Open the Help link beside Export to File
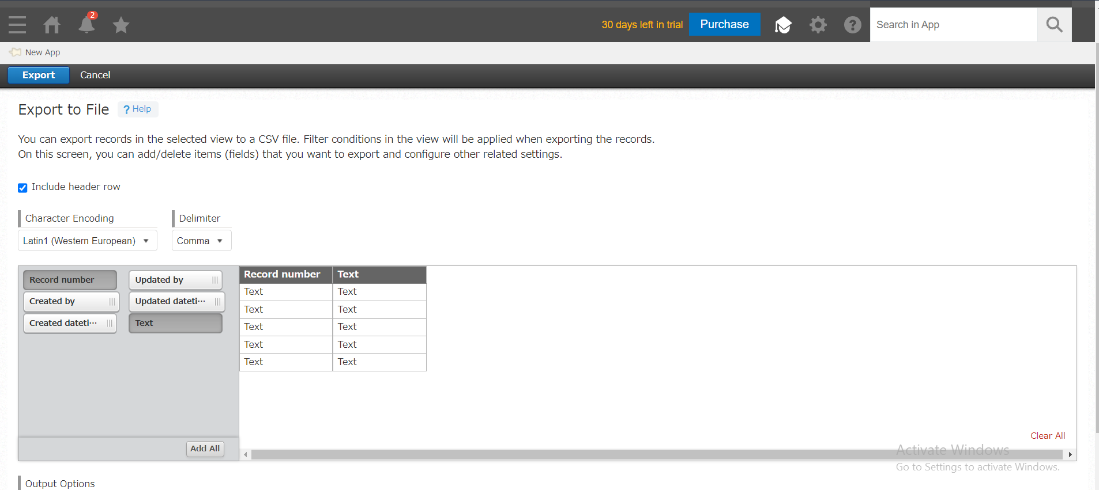This screenshot has width=1099, height=490. tap(138, 109)
